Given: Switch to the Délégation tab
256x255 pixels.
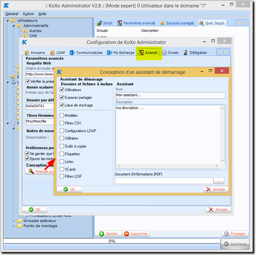Looking at the screenshot, I should pyautogui.click(x=195, y=53).
